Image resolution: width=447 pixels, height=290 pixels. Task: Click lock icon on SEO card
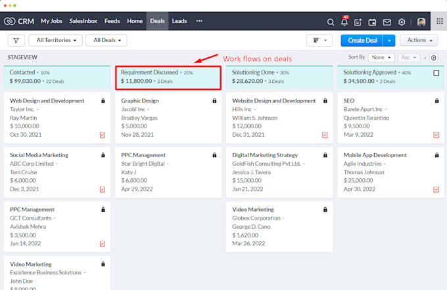point(436,101)
